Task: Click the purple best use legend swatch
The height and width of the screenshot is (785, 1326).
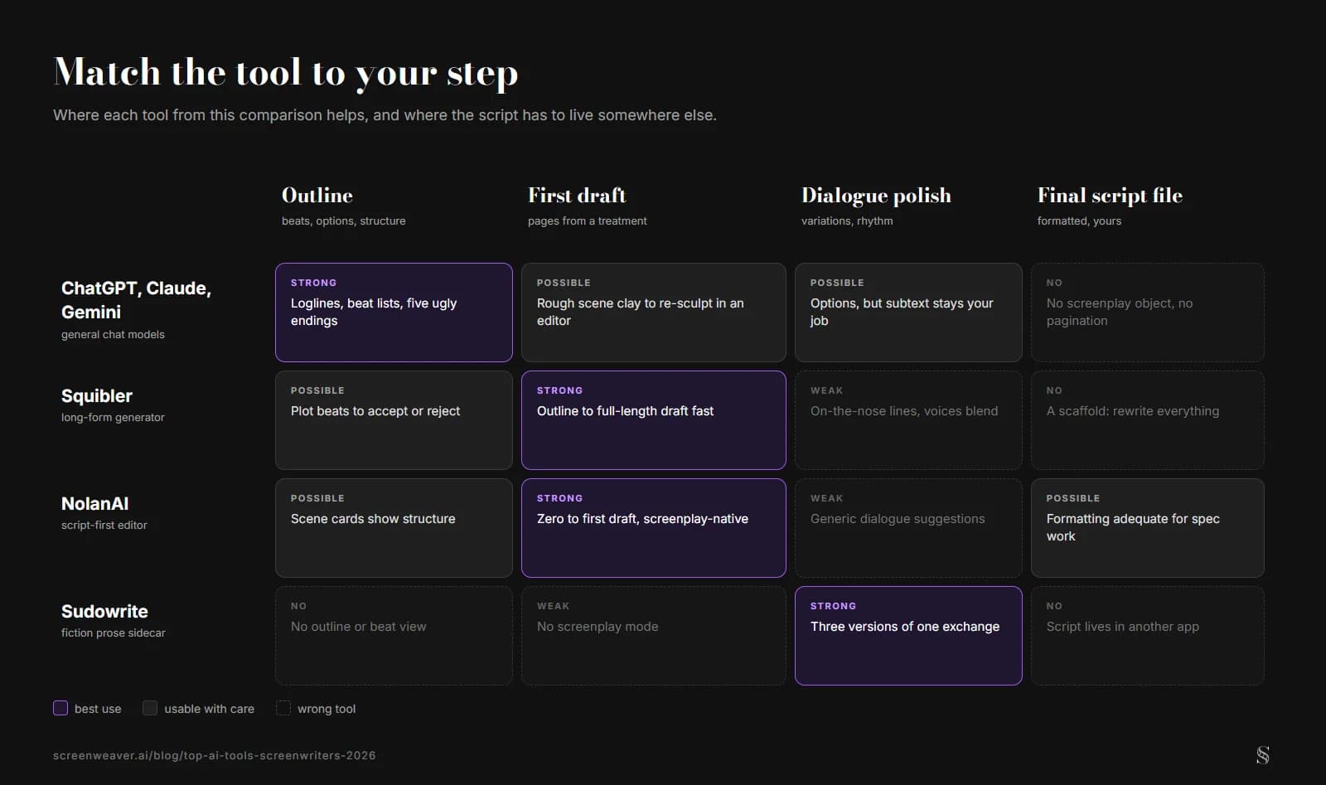Action: [x=60, y=708]
